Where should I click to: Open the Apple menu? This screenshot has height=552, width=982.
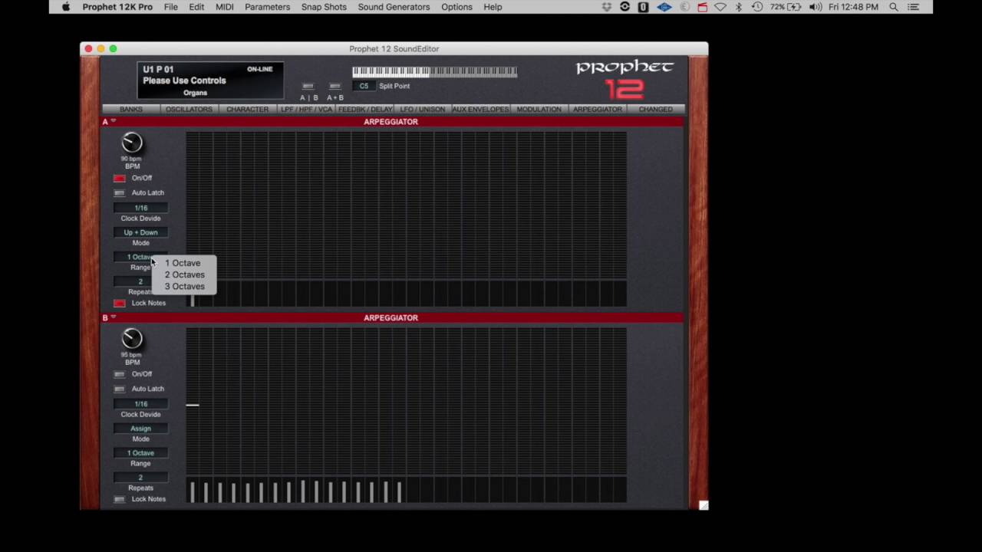(x=66, y=7)
